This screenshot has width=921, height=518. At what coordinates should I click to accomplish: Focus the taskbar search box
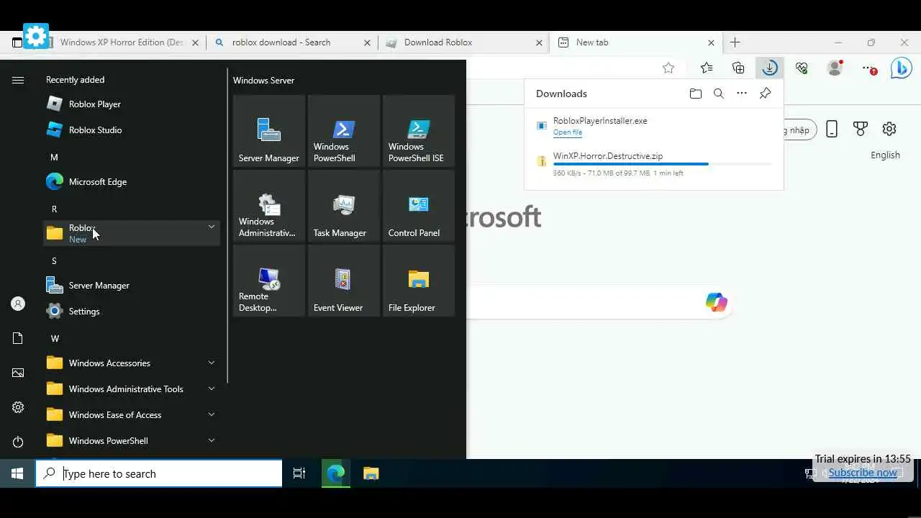click(x=159, y=473)
